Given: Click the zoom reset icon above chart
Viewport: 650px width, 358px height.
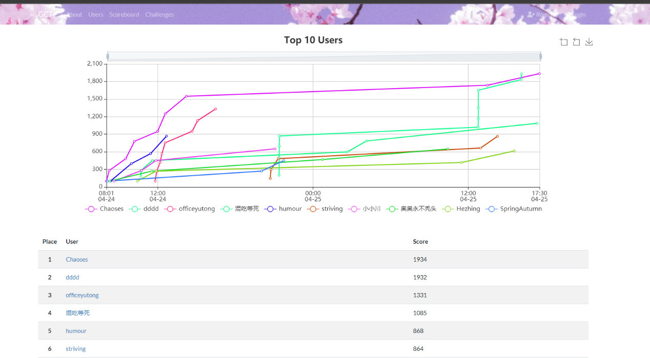Looking at the screenshot, I should 576,42.
